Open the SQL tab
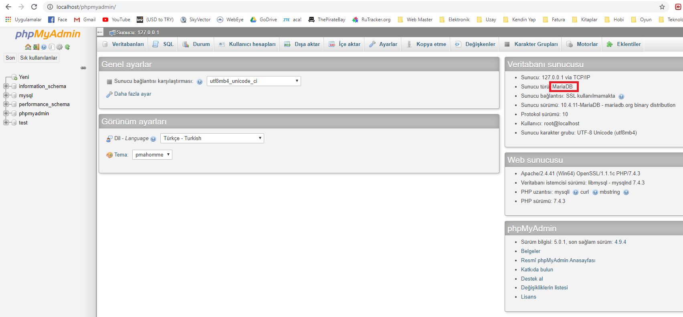Image resolution: width=683 pixels, height=317 pixels. (x=163, y=44)
